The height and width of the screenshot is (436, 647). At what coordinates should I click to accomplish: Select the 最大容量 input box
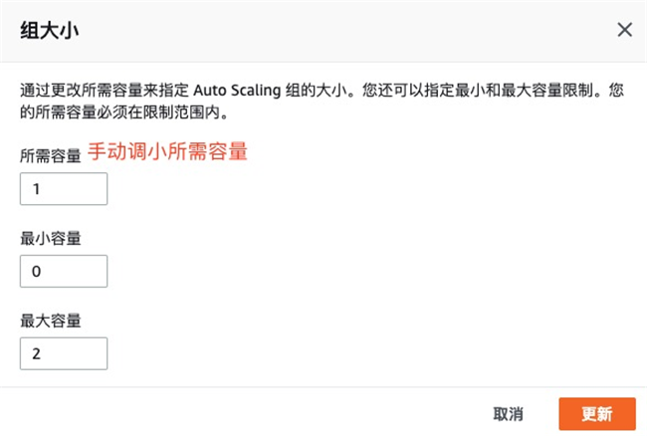64,353
